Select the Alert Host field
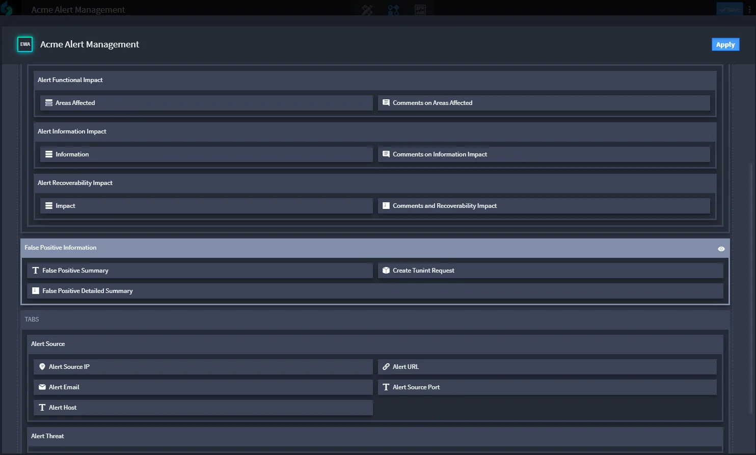The height and width of the screenshot is (455, 756). point(203,408)
